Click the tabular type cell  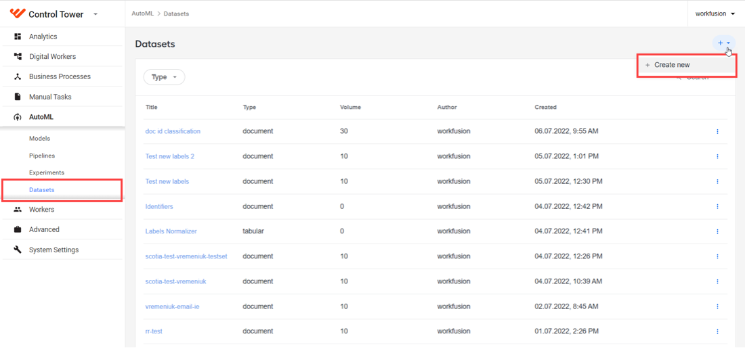pos(253,231)
